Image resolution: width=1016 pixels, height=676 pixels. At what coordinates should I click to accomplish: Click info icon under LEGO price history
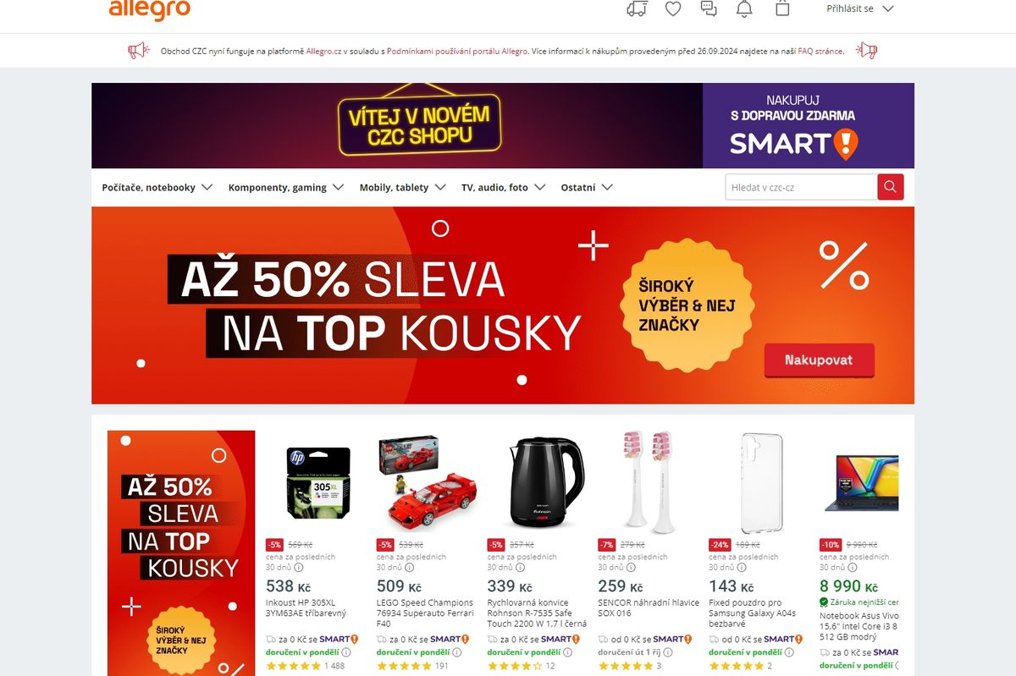pyautogui.click(x=409, y=568)
